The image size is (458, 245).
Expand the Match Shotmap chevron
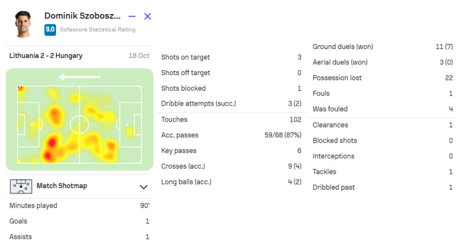(143, 187)
